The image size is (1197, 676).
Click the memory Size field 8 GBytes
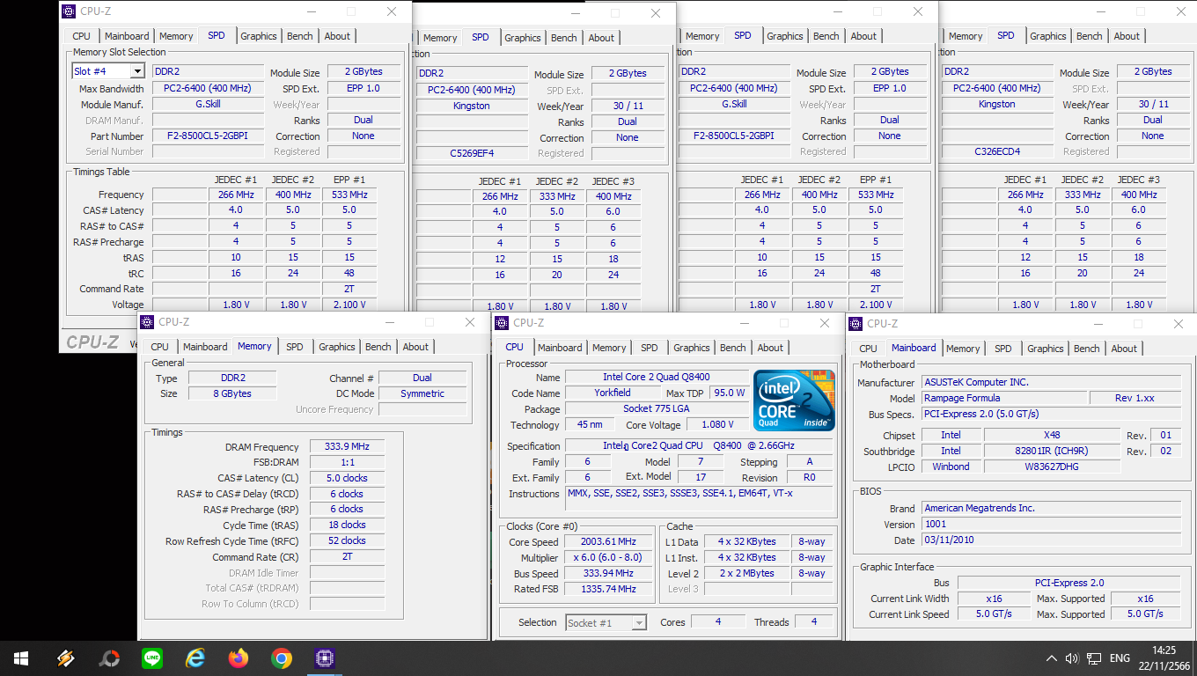click(x=231, y=393)
